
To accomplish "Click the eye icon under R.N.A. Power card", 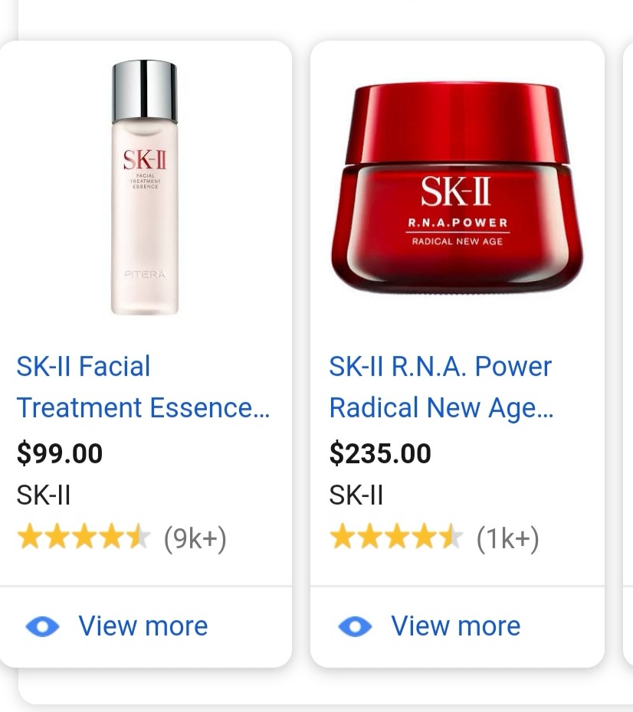I will coord(355,626).
